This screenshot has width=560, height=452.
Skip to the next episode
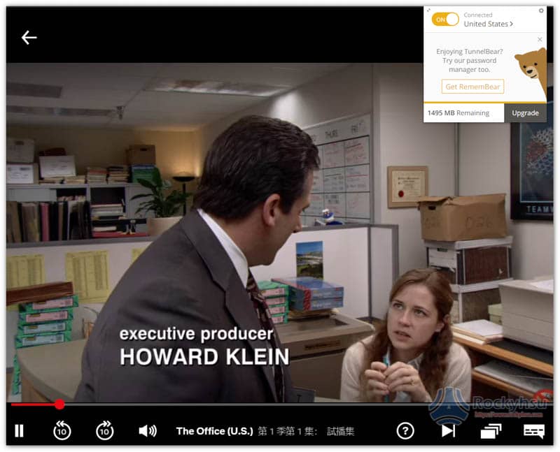[448, 430]
